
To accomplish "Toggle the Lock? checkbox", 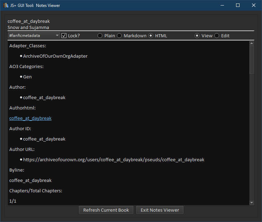I will click(x=64, y=36).
